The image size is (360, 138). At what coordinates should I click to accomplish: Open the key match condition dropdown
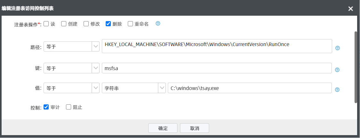pyautogui.click(x=71, y=68)
